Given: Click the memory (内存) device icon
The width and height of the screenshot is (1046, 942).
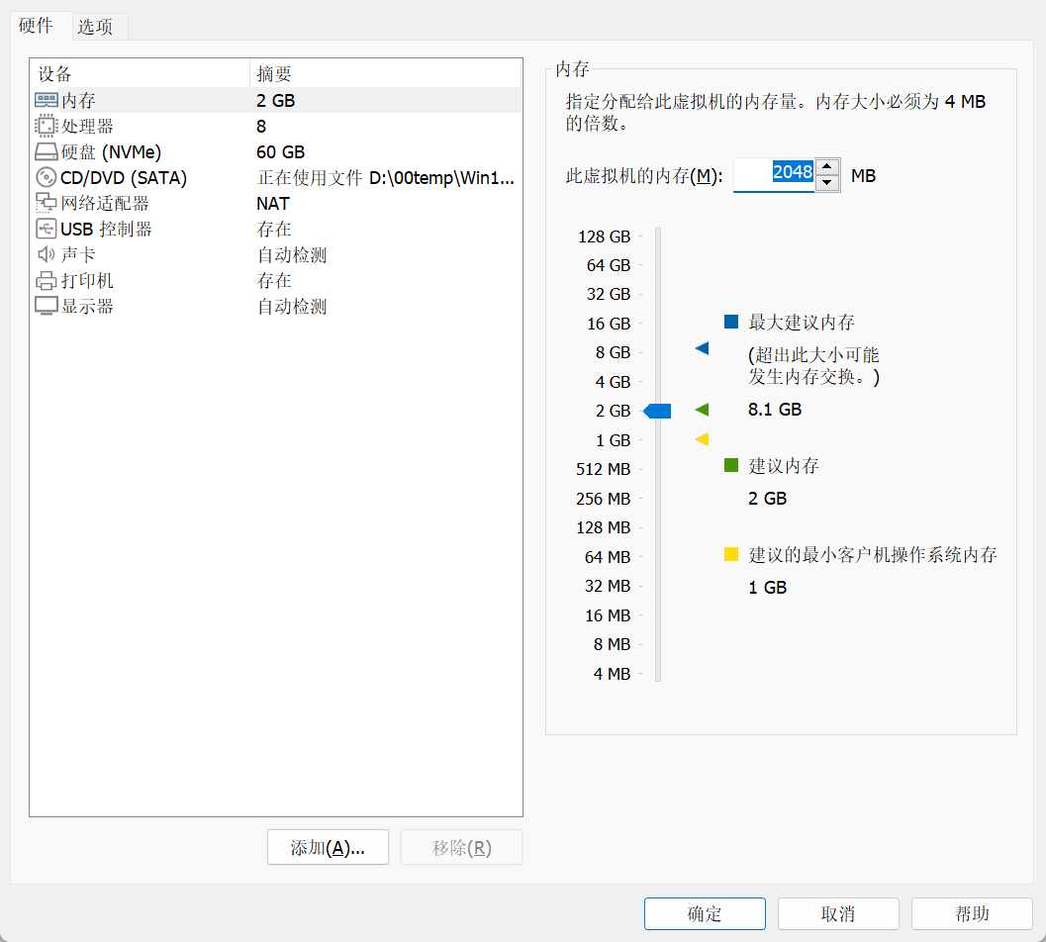Looking at the screenshot, I should (x=47, y=100).
